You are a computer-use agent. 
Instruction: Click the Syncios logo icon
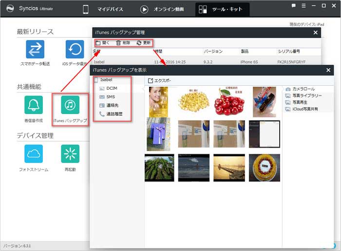point(10,9)
